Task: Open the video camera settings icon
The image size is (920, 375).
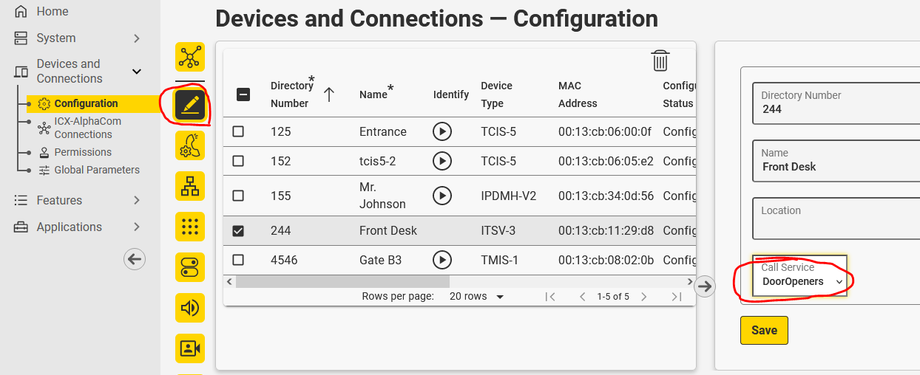Action: point(190,348)
